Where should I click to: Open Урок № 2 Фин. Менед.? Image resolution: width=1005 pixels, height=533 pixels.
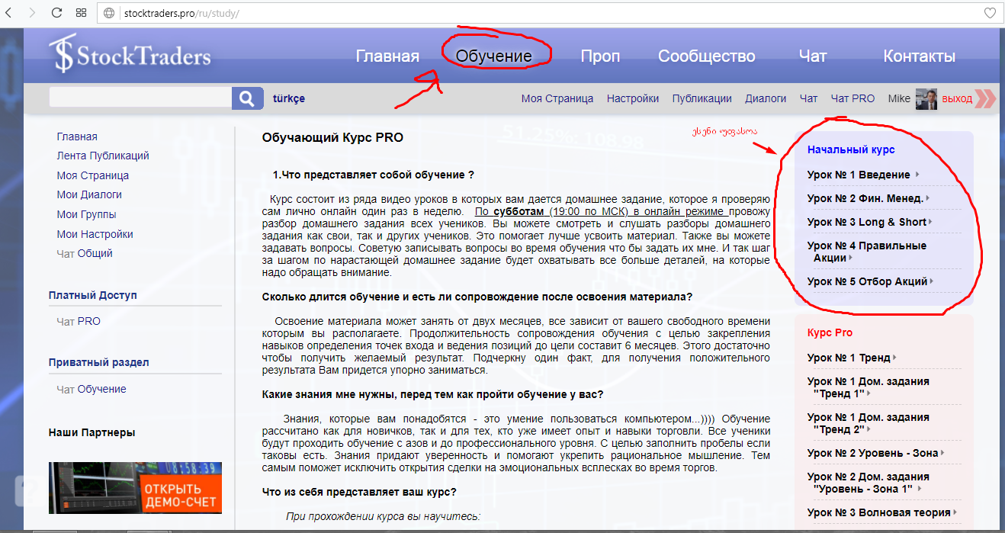[x=865, y=198]
